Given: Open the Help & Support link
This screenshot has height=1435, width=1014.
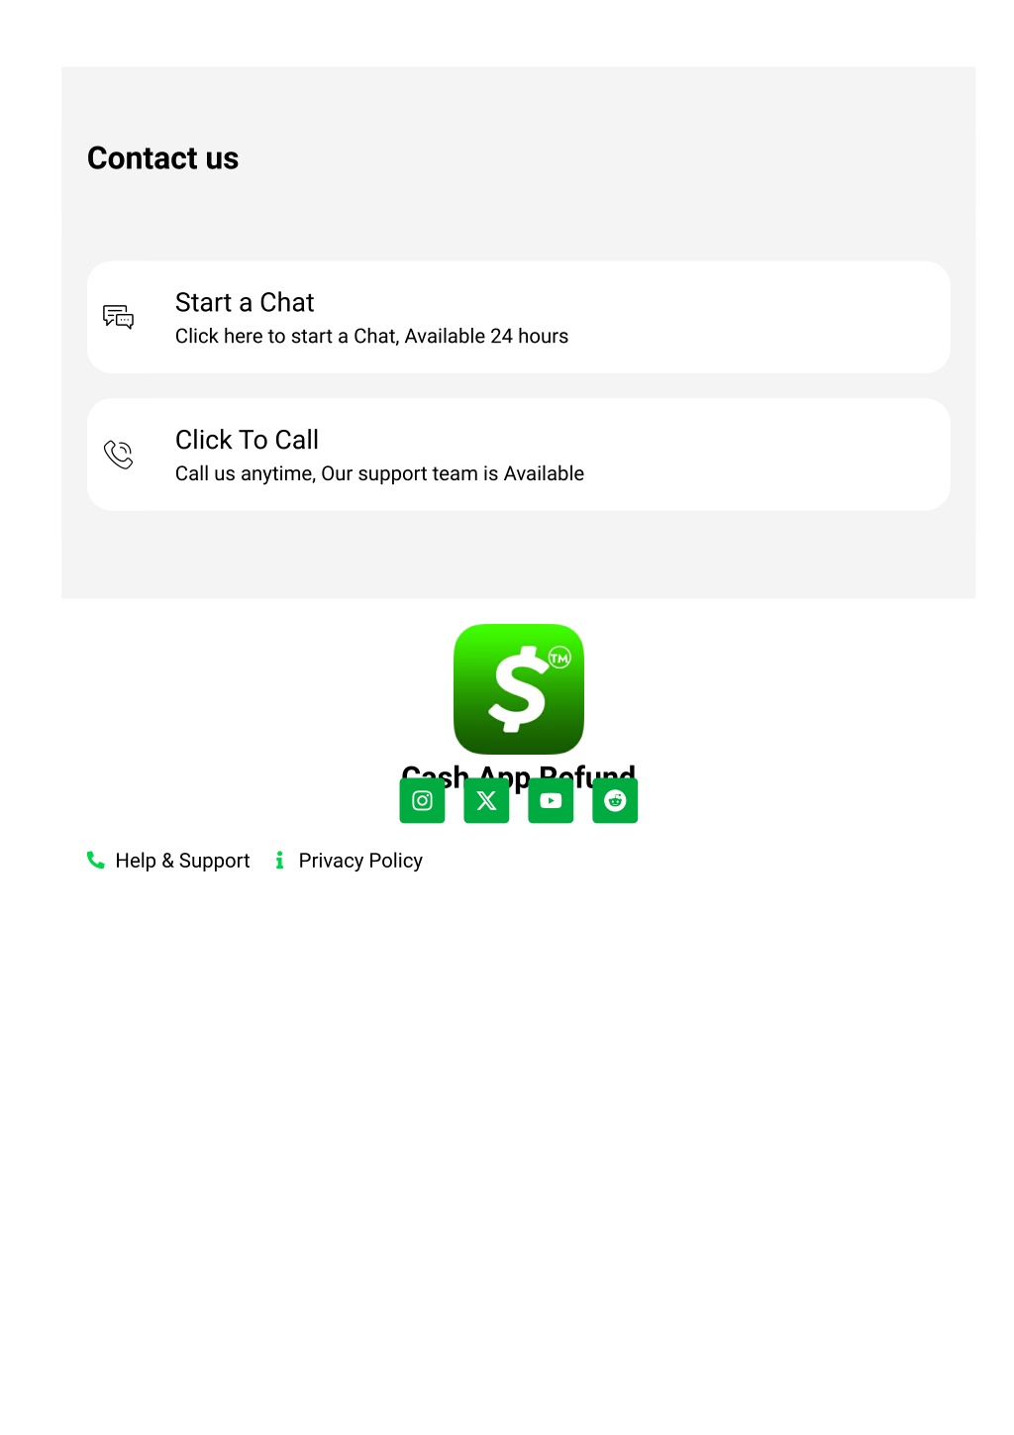Looking at the screenshot, I should coord(182,861).
